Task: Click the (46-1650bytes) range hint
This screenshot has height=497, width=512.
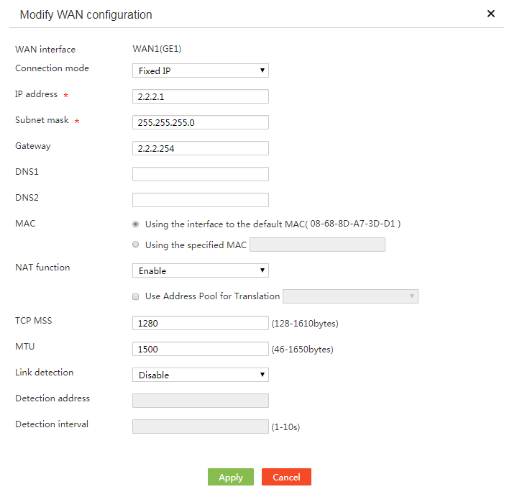Action: (302, 350)
